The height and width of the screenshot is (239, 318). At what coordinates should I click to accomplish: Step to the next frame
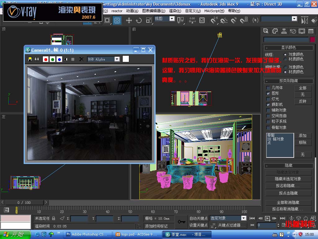(x=274, y=218)
